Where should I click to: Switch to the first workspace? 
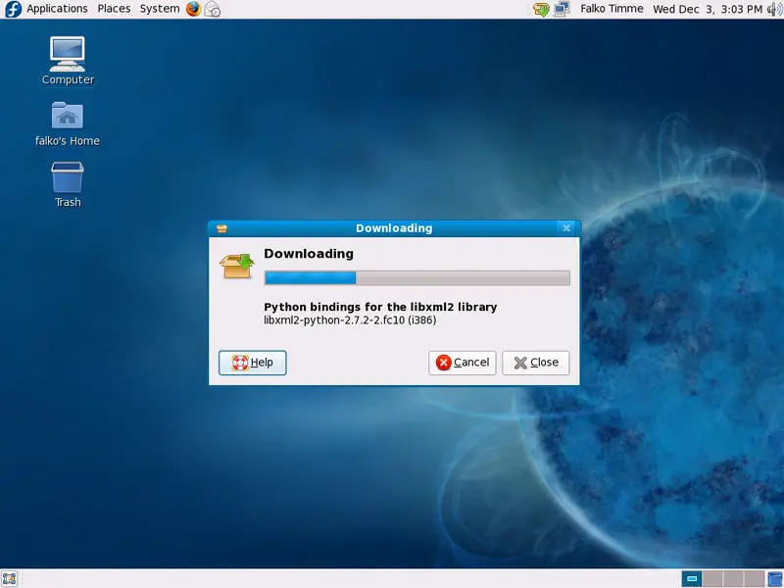coord(692,579)
